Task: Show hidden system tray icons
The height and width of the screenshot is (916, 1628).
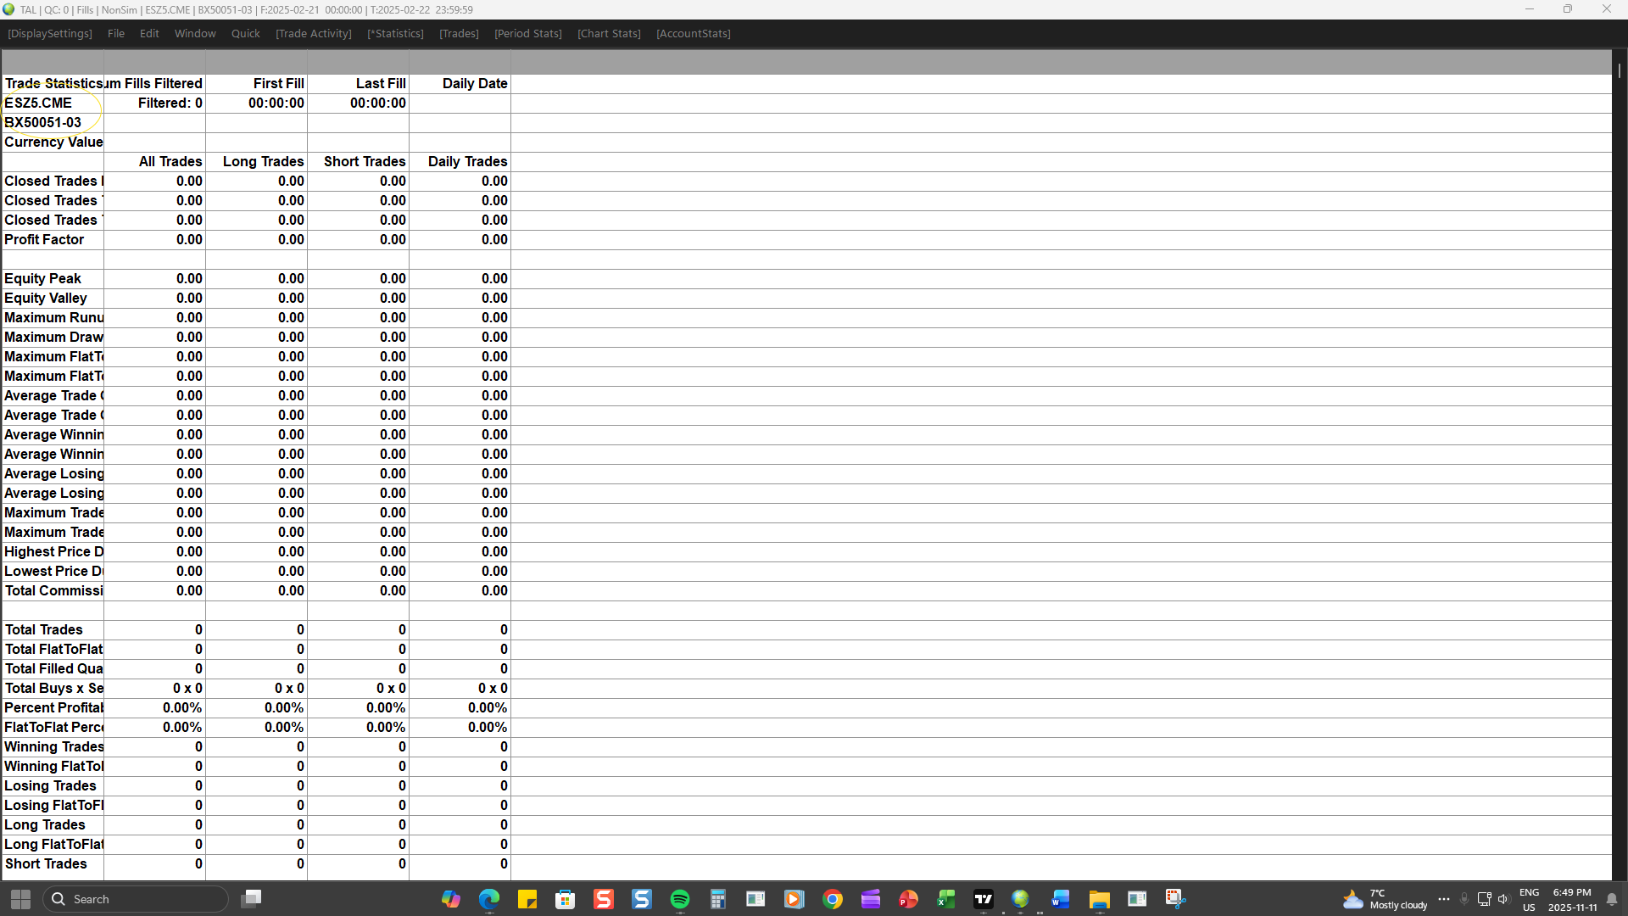Action: [1444, 899]
